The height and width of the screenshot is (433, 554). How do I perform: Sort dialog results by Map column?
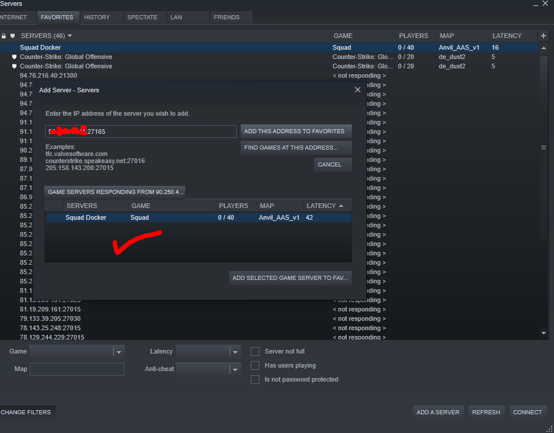(x=280, y=206)
